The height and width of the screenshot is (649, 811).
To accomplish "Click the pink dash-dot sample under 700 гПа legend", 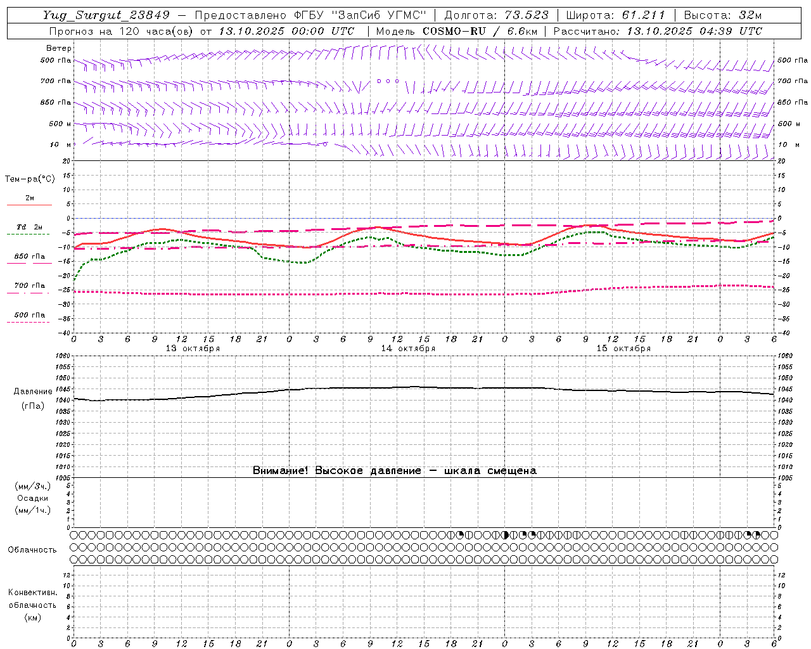I will pos(28,293).
